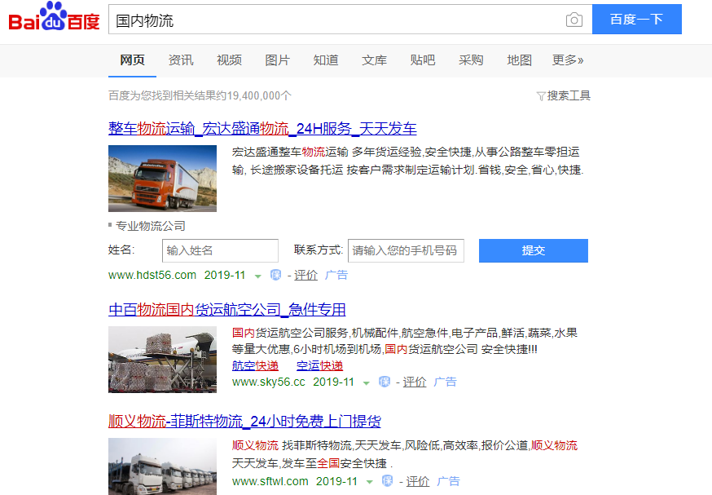
Task: Open result 顺义物流-菲斯特物流
Action: pyautogui.click(x=244, y=422)
